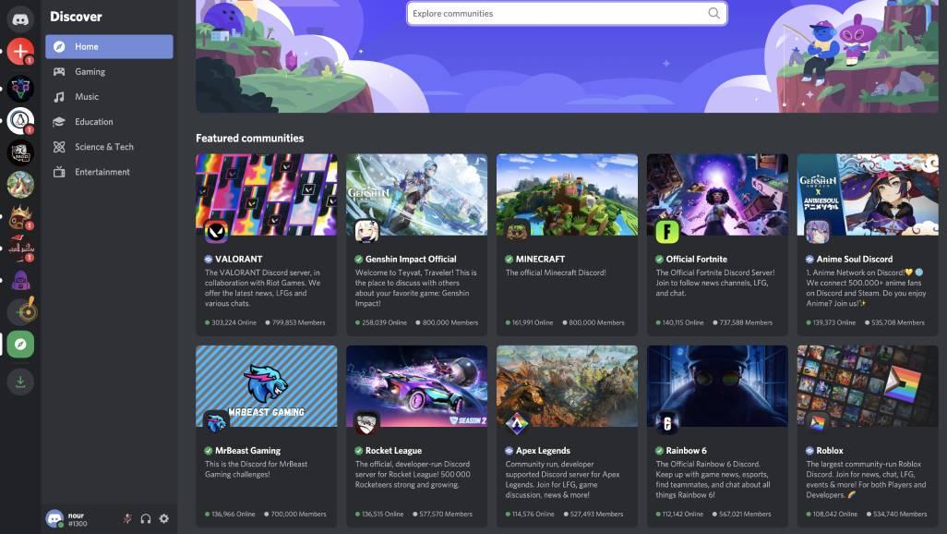Click "534,740 Members" on the Roblox card

tap(900, 514)
